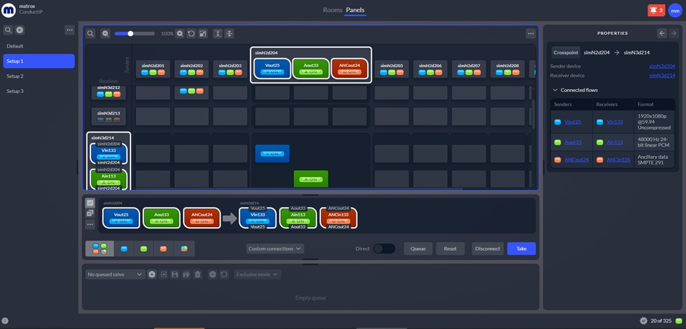The image size is (686, 329).
Task: Select the all flow types filter
Action: tap(100, 249)
